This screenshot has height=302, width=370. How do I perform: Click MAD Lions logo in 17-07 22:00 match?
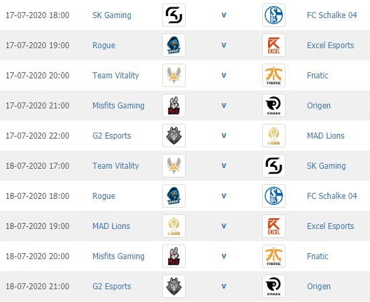coord(273,135)
